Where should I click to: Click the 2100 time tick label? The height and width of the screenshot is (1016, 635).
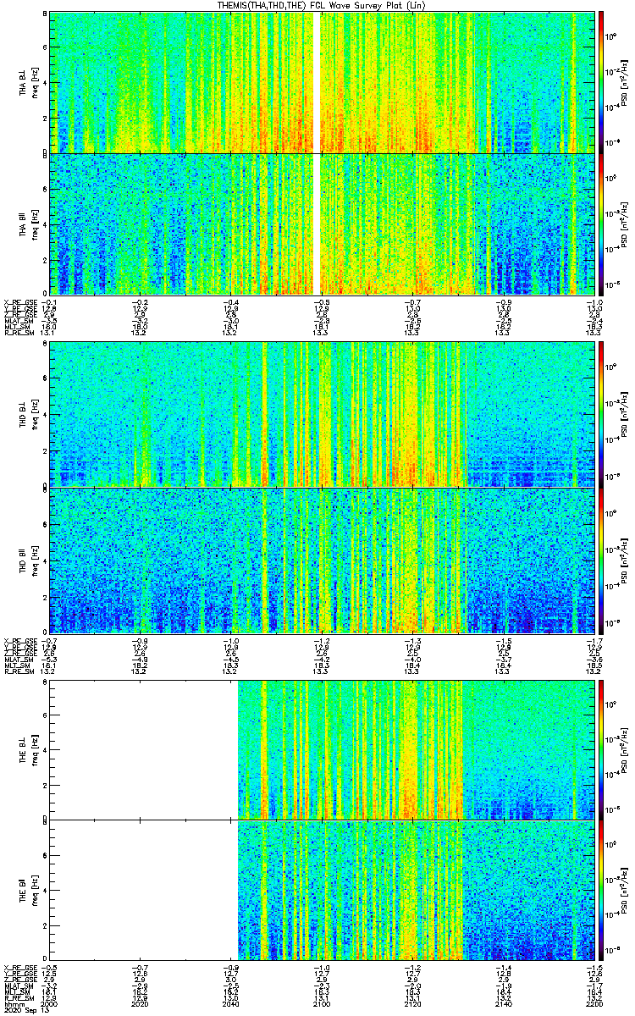tap(322, 1005)
